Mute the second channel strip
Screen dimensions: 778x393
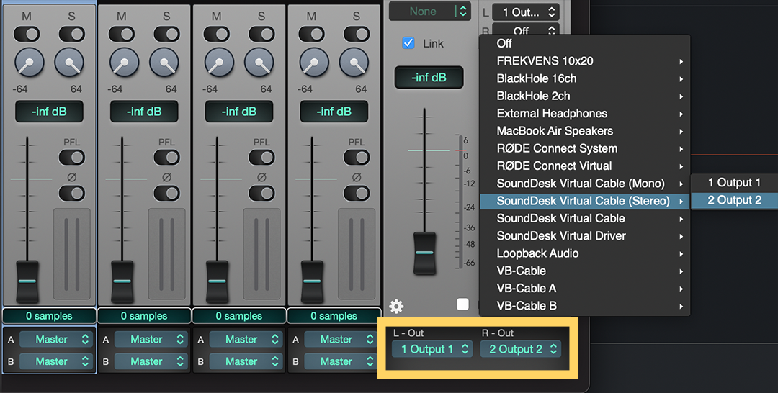[x=122, y=35]
